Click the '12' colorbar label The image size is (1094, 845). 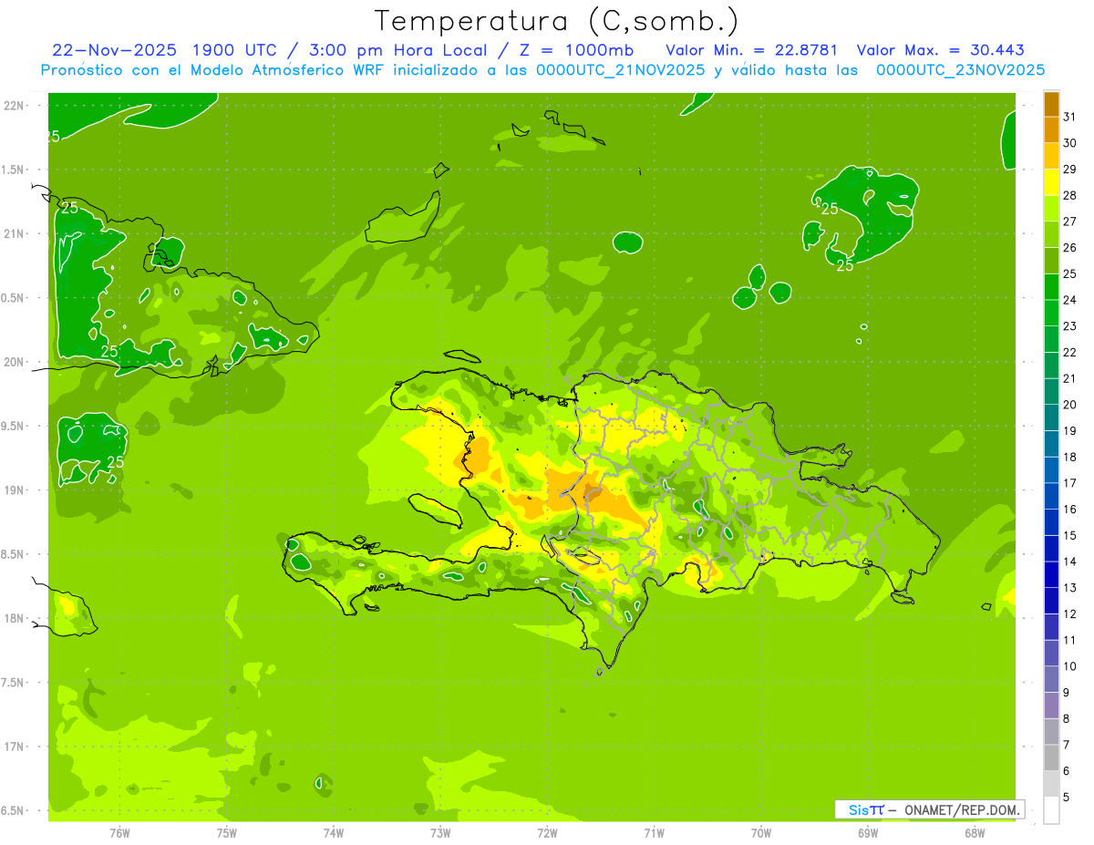point(1070,614)
